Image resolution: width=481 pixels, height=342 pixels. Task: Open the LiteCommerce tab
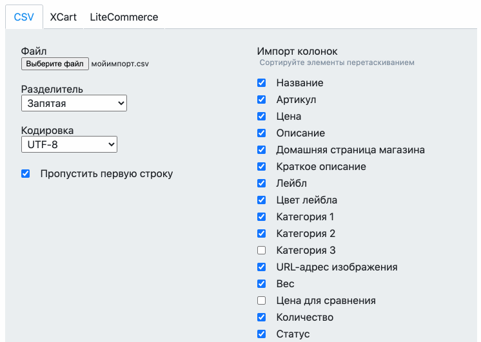tap(124, 17)
